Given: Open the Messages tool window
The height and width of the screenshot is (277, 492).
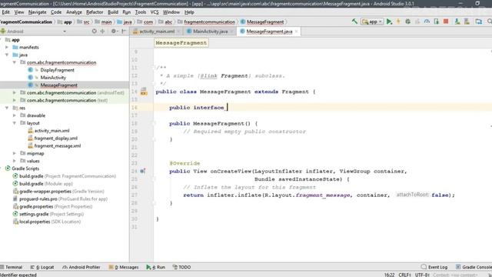Looking at the screenshot, I should tap(124, 267).
